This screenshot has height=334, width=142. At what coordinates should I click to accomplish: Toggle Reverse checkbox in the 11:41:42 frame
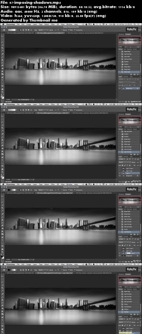point(62,190)
